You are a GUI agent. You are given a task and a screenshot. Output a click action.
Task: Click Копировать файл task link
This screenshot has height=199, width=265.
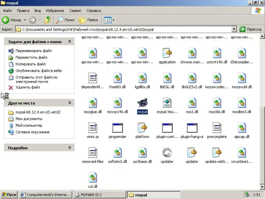click(x=30, y=64)
